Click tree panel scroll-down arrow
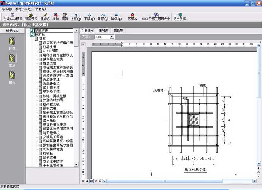Viewport: 262px width, 190px height. click(x=76, y=165)
